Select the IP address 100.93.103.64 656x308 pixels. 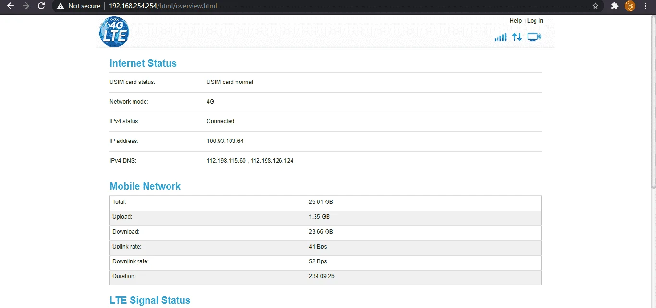[225, 141]
